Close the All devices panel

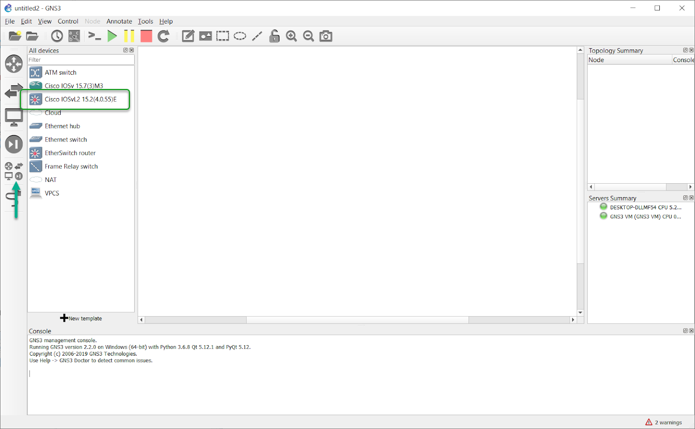pyautogui.click(x=132, y=50)
